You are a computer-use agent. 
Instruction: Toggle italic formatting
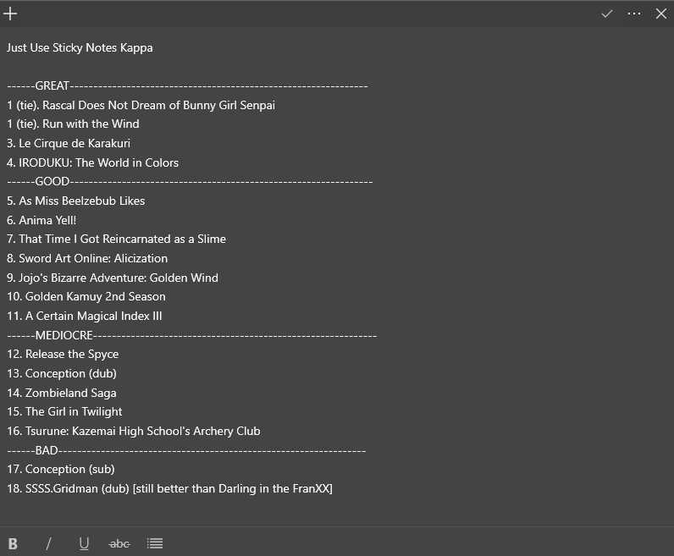click(48, 543)
